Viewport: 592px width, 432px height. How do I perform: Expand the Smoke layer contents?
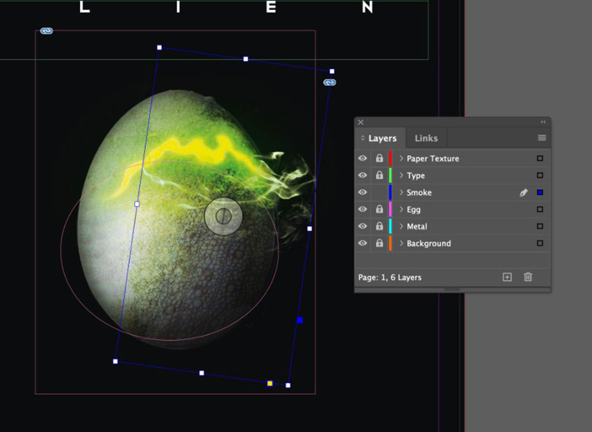(401, 192)
